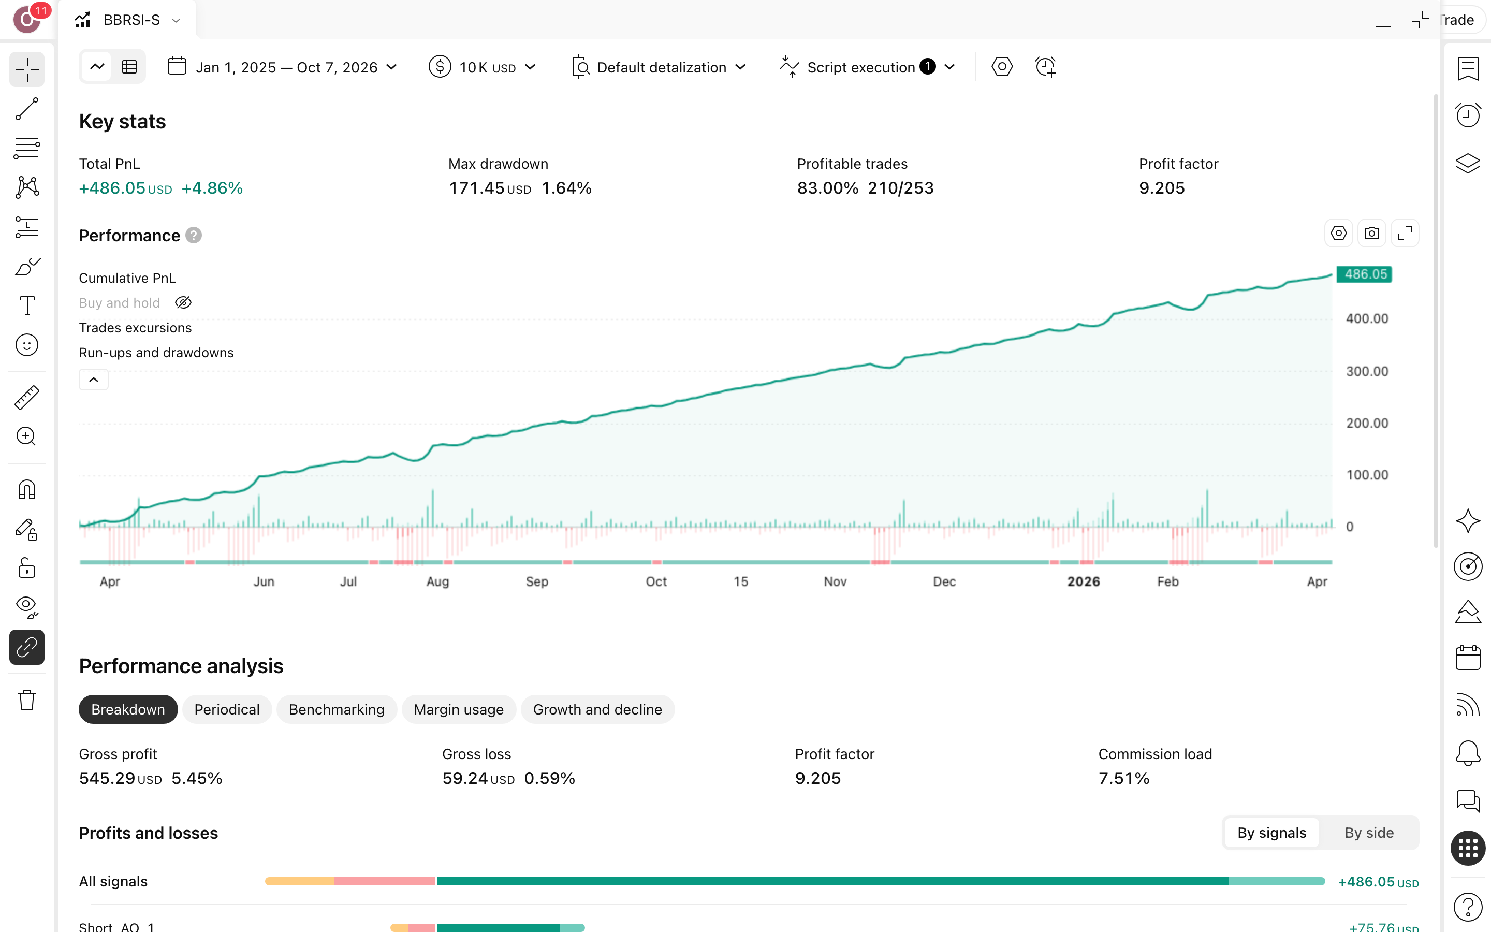The width and height of the screenshot is (1491, 932).
Task: Select the Benchmarking tab
Action: click(x=337, y=709)
